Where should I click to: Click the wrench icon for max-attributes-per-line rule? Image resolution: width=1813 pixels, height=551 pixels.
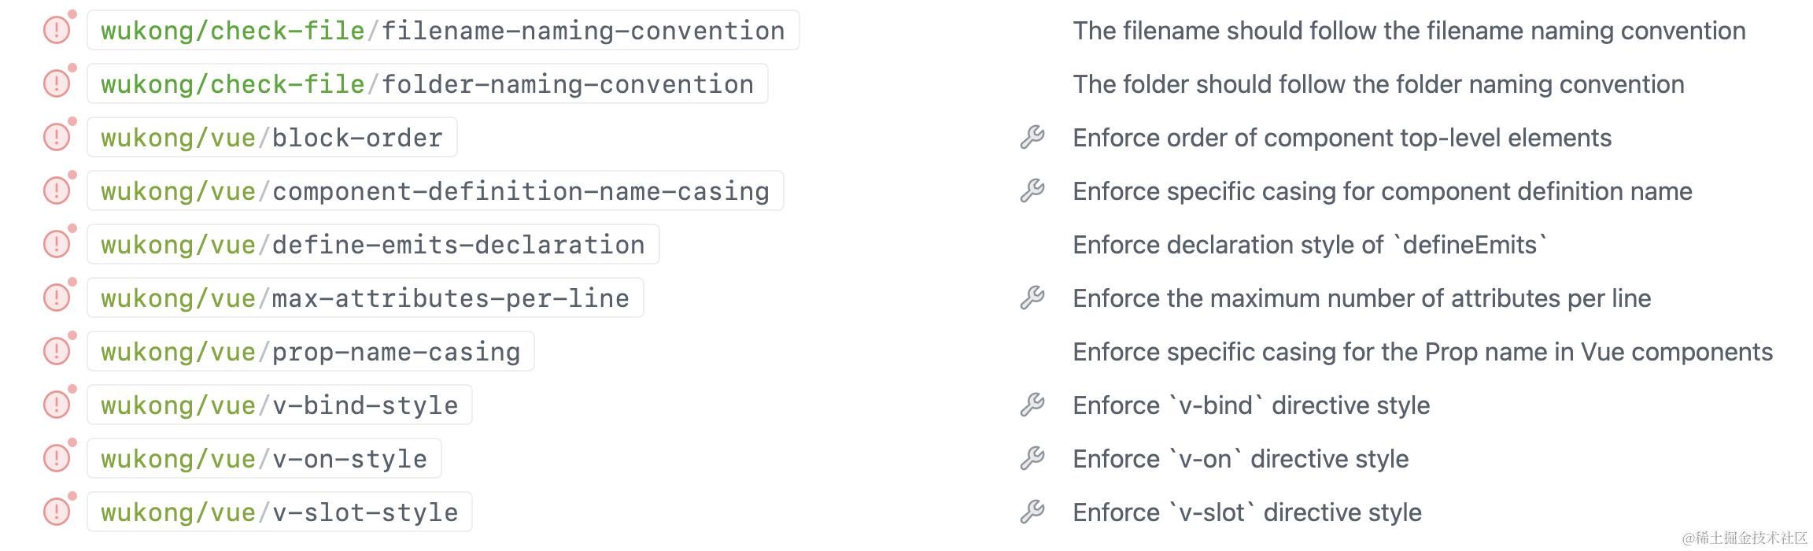(1032, 298)
